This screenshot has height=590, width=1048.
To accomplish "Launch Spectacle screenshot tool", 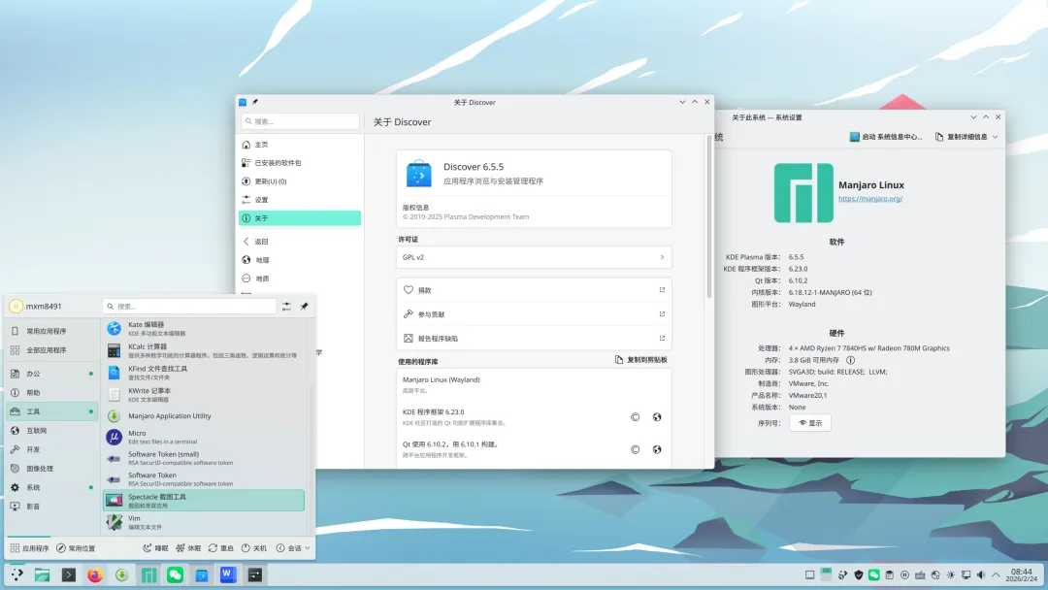I will click(x=204, y=501).
